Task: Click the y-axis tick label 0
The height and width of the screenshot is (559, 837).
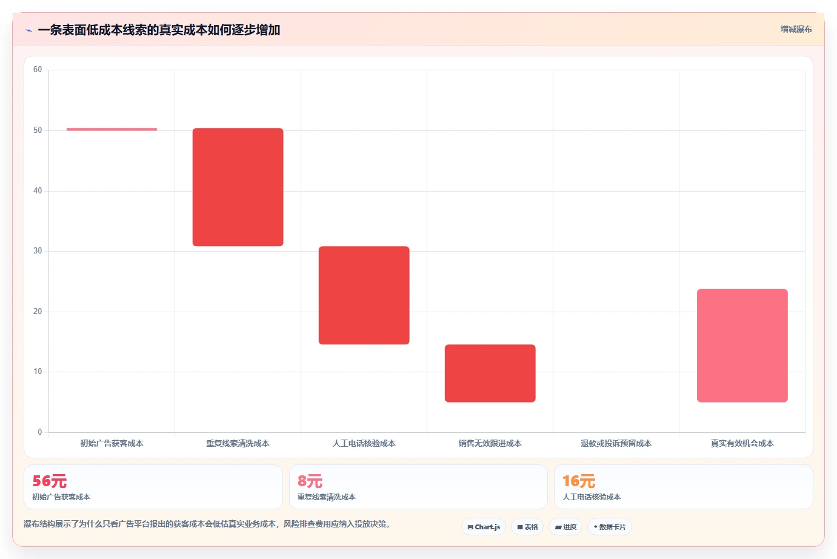Action: [x=40, y=432]
